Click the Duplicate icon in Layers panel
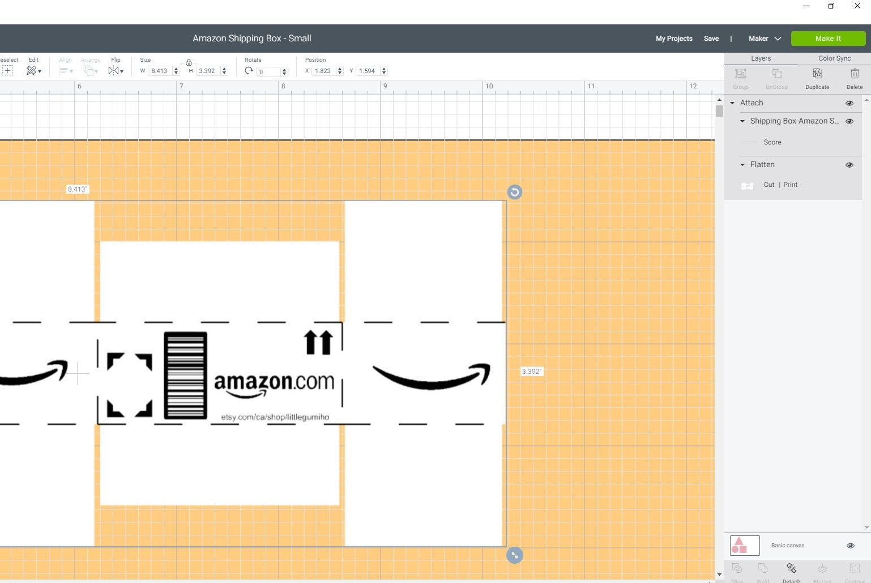This screenshot has width=871, height=583. tap(817, 74)
